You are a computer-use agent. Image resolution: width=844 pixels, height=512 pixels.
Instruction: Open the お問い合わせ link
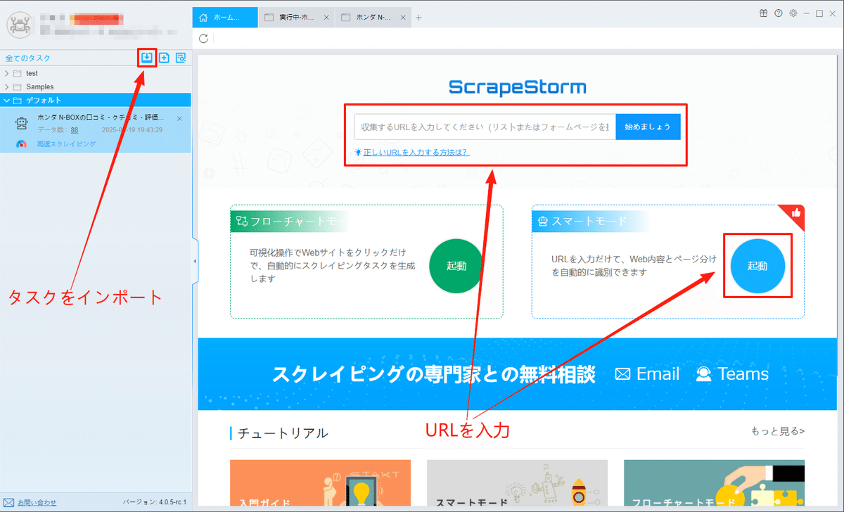coord(37,502)
